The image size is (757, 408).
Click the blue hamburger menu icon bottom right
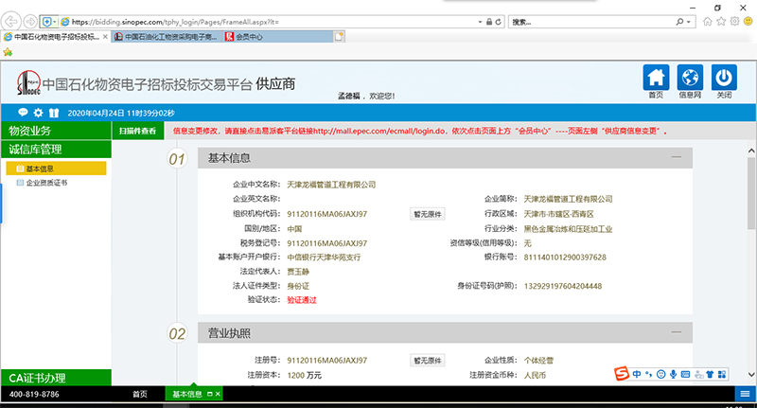pos(745,394)
